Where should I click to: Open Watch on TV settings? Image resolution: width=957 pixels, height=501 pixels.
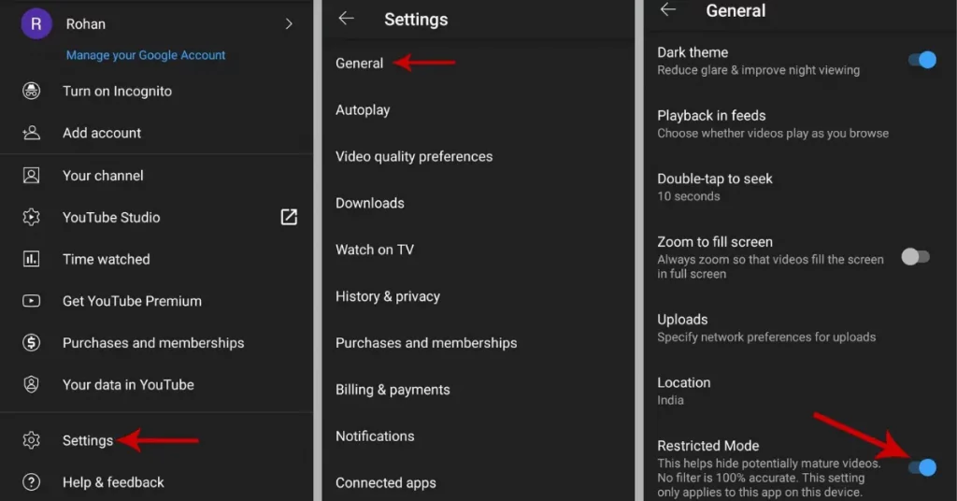tap(375, 250)
